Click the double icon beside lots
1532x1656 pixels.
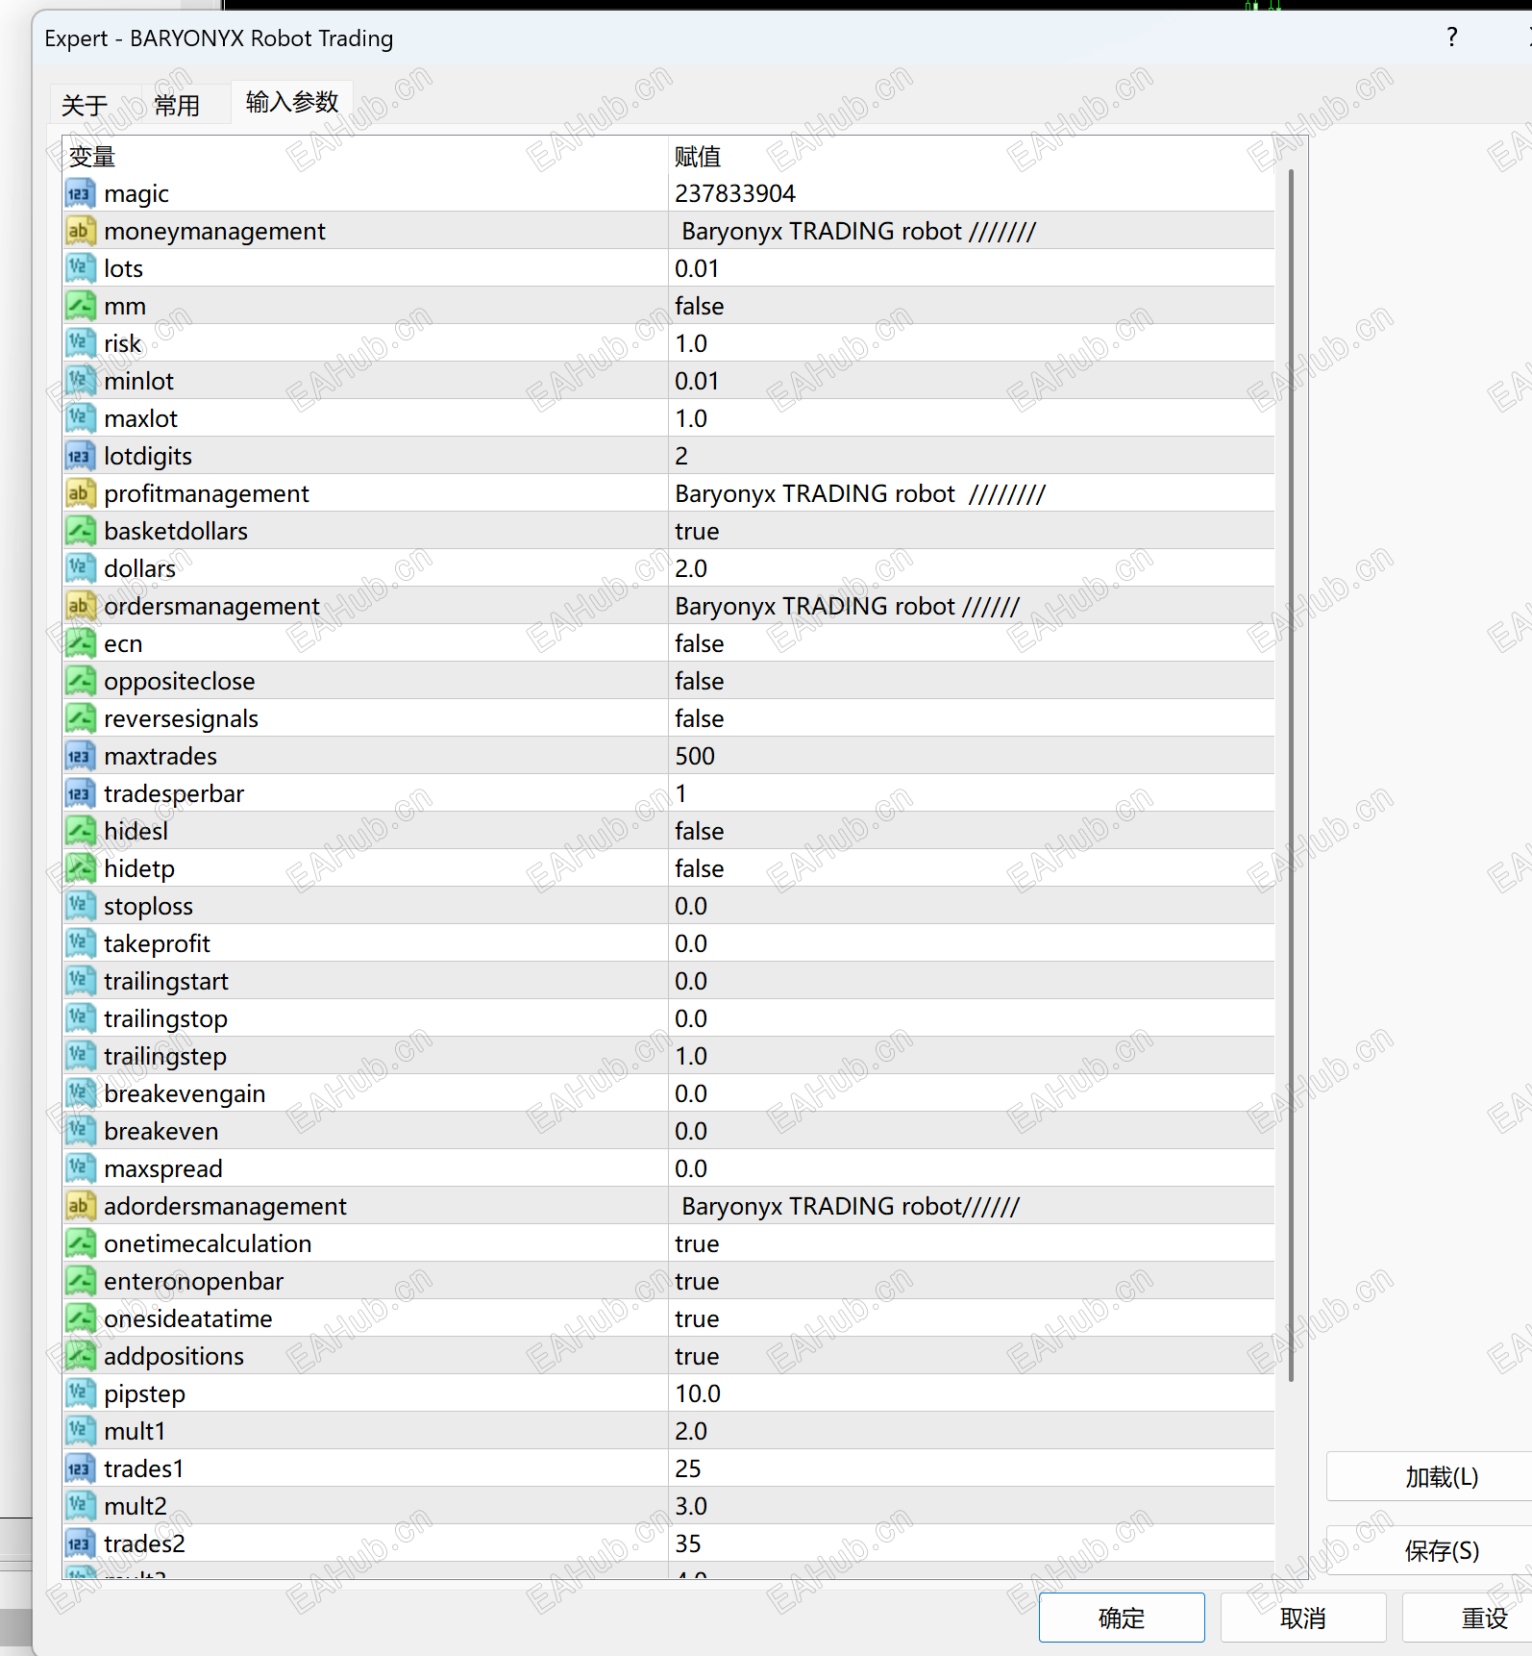coord(80,268)
